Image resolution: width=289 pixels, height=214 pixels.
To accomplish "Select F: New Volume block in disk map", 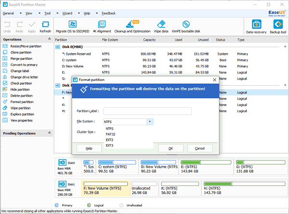I will [x=105, y=188].
